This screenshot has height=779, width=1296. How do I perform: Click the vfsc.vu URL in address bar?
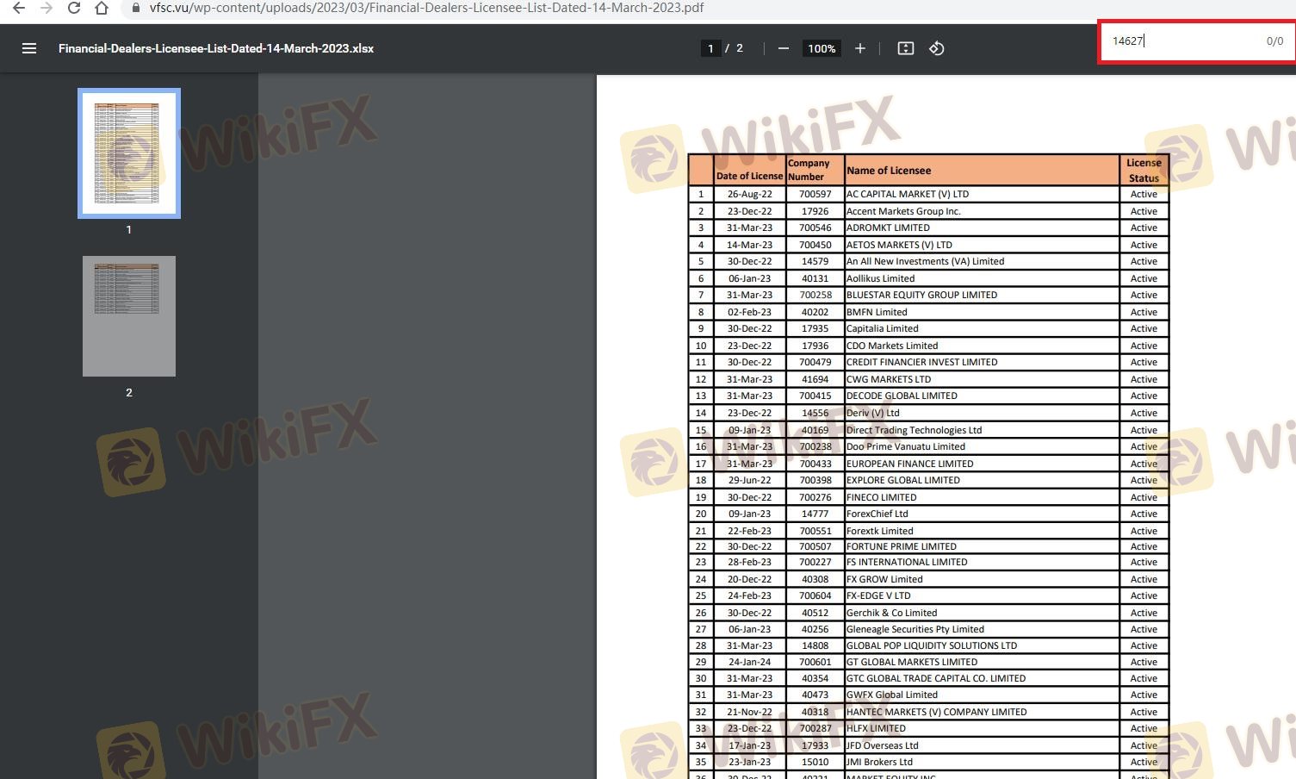(x=426, y=8)
